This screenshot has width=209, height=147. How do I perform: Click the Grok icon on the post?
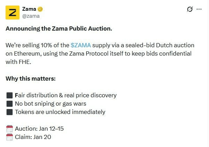tap(190, 9)
